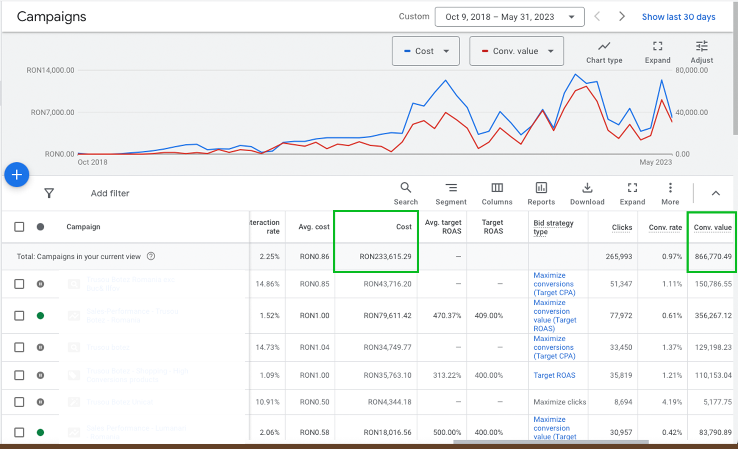The height and width of the screenshot is (449, 738).
Task: Tick checkbox for RON34,749.77 cost row
Action: pyautogui.click(x=19, y=347)
